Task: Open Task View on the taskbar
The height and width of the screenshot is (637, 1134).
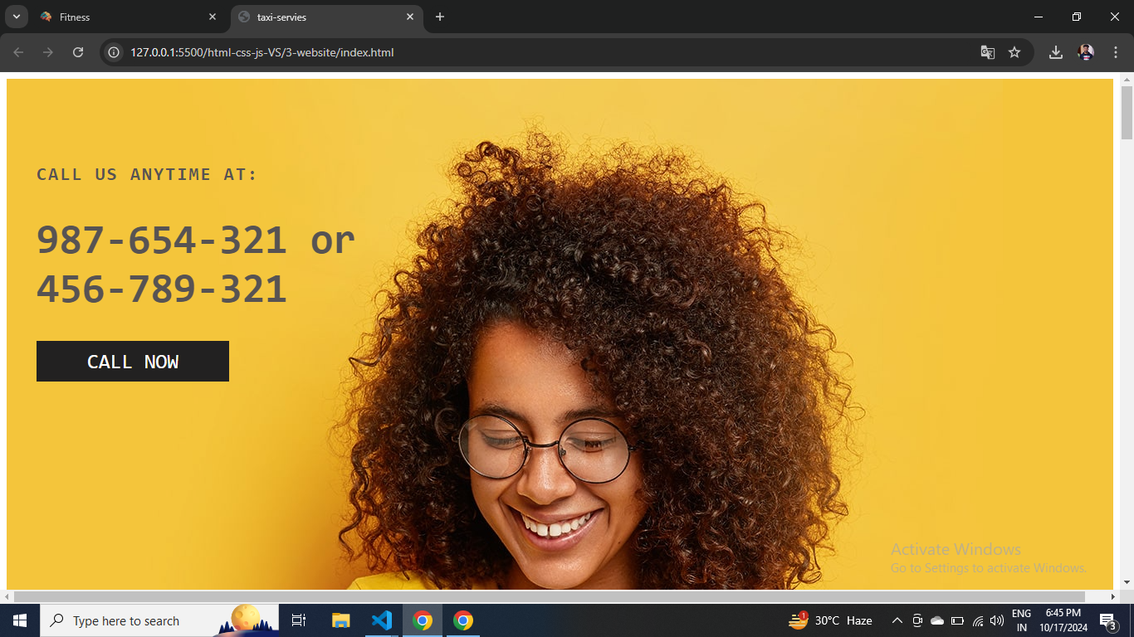Action: pyautogui.click(x=299, y=620)
